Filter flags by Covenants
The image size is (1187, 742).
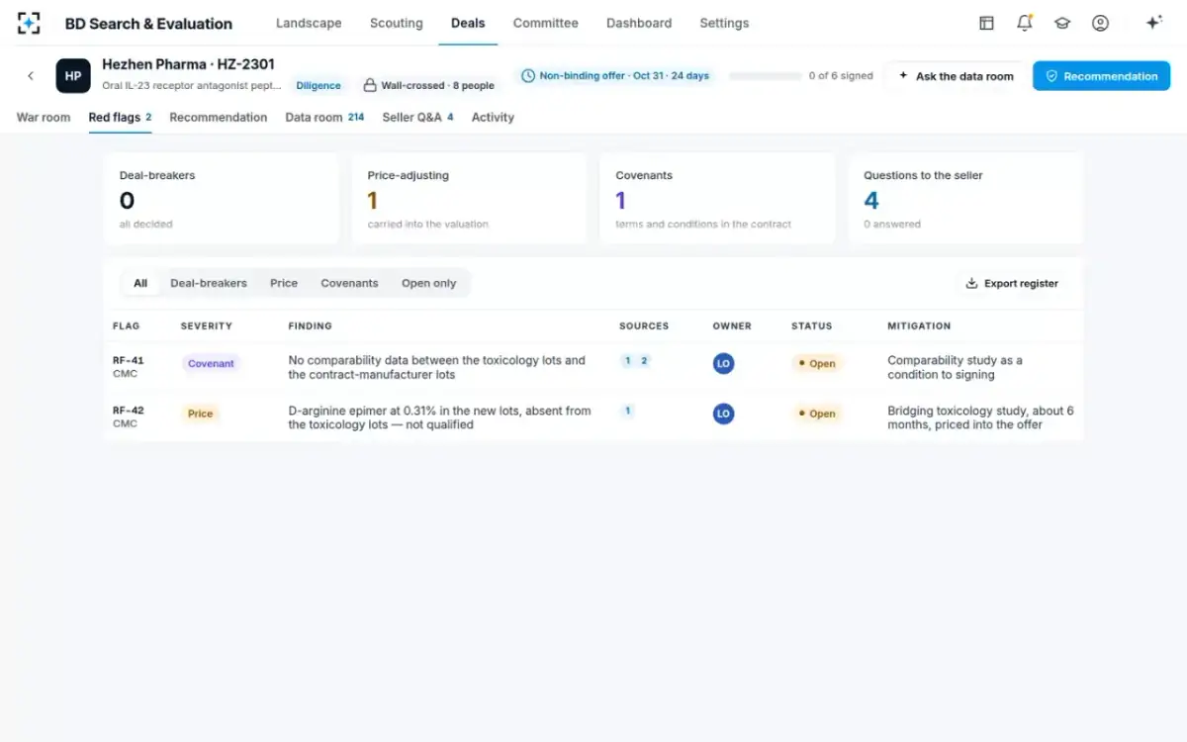point(349,283)
